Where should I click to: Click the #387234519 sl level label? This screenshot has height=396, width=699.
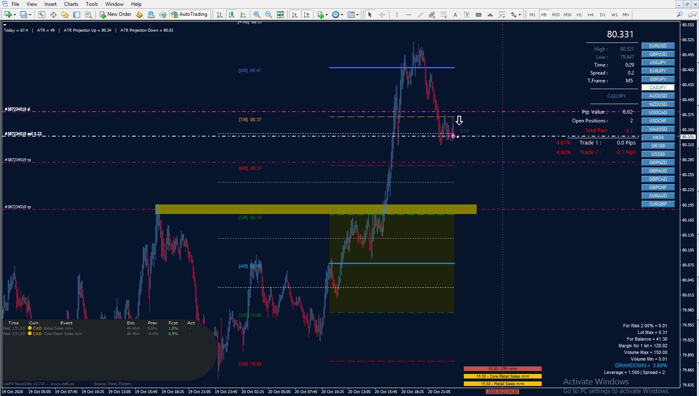tap(17, 109)
